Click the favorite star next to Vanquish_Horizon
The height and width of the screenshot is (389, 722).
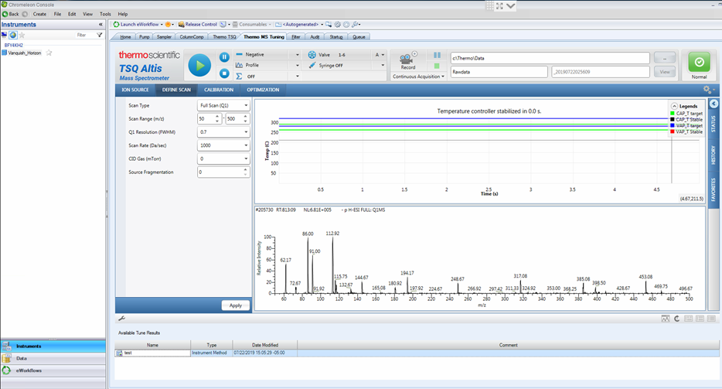(49, 53)
